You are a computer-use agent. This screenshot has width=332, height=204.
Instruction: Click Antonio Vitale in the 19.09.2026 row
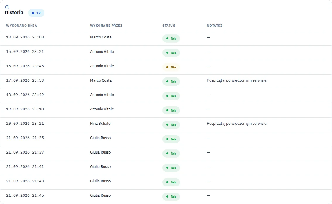point(102,109)
